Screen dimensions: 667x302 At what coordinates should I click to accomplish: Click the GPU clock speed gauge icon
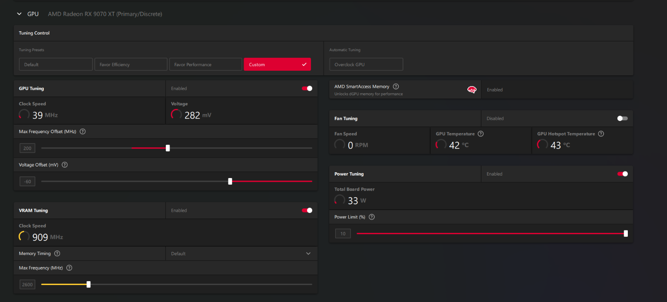pyautogui.click(x=24, y=114)
